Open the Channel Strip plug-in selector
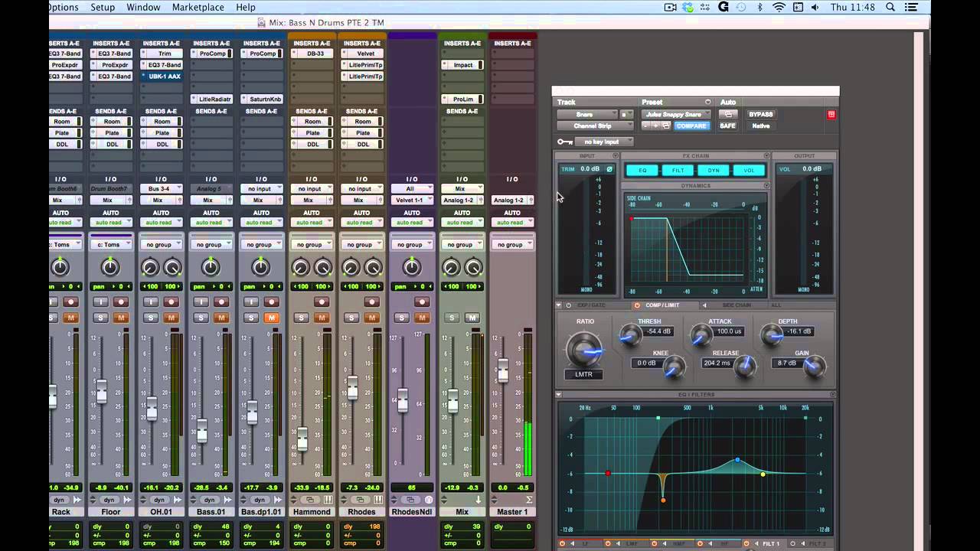Image resolution: width=980 pixels, height=551 pixels. coord(595,126)
